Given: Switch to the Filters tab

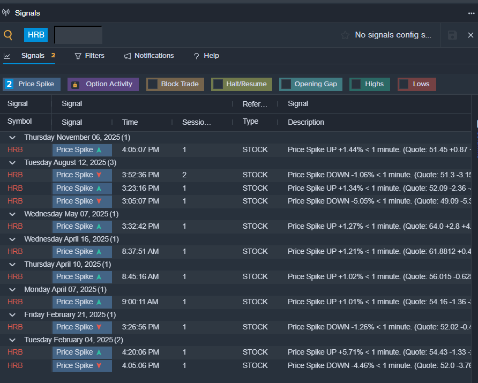Looking at the screenshot, I should 89,56.
